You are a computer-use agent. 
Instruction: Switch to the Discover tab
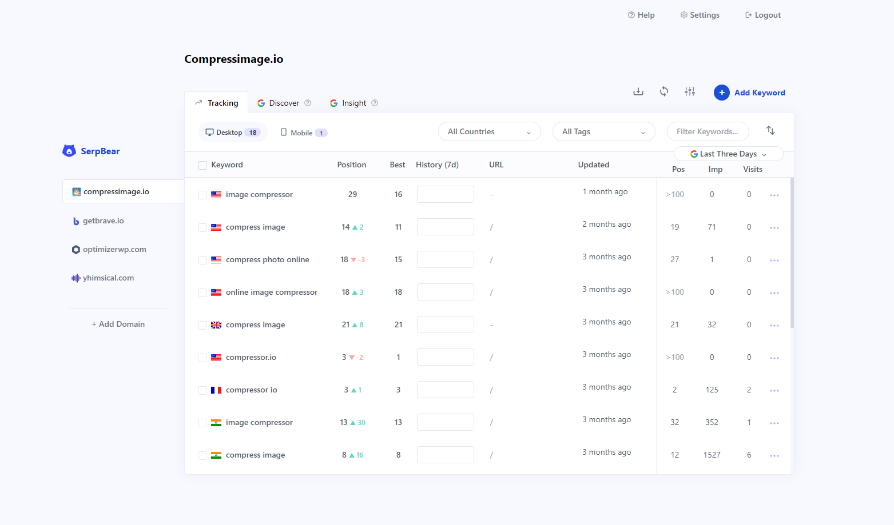click(x=284, y=103)
